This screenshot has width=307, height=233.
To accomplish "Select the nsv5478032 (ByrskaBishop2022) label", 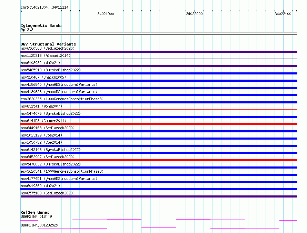I will [51, 164].
